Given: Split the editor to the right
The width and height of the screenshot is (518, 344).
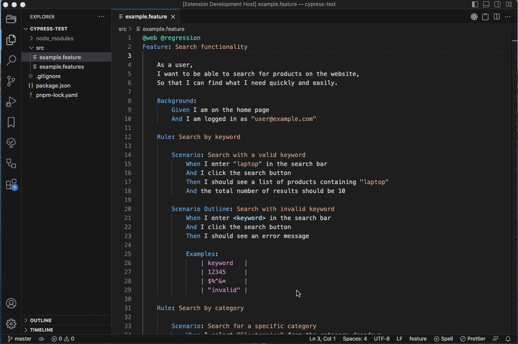Looking at the screenshot, I should coord(497,17).
